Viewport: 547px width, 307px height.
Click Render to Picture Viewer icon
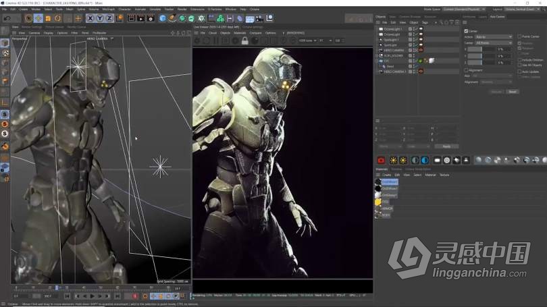point(141,18)
